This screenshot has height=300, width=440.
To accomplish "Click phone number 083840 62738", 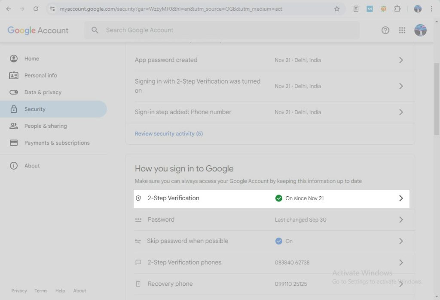I will [292, 262].
